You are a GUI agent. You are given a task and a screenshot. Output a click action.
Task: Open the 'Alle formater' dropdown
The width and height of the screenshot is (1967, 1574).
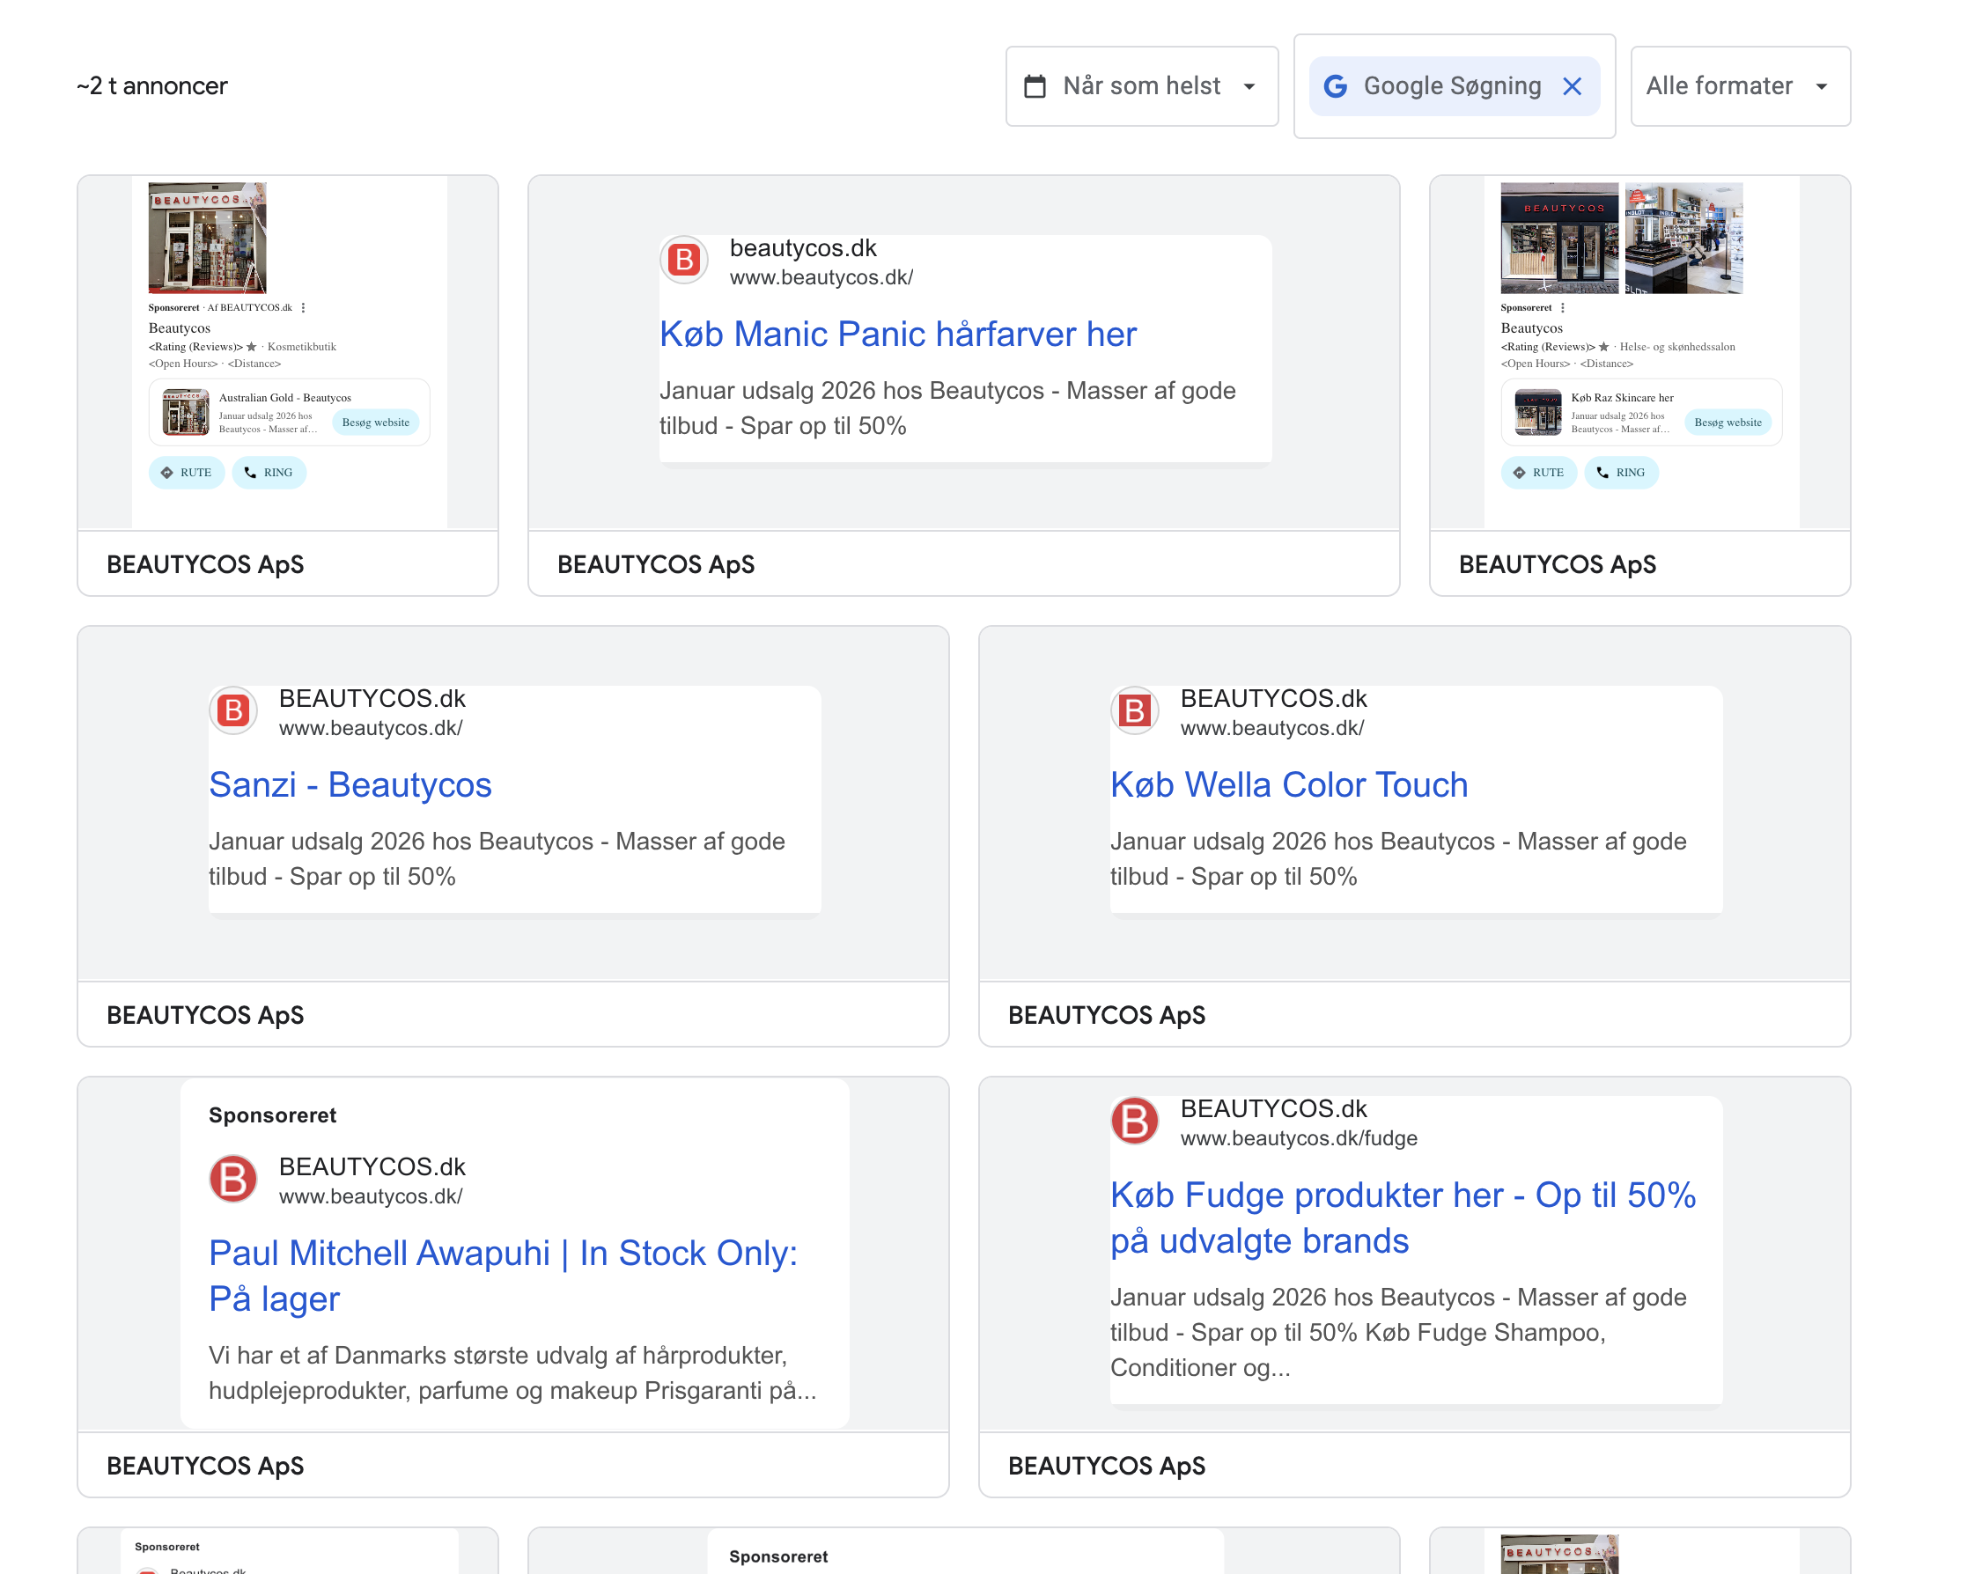(x=1740, y=85)
